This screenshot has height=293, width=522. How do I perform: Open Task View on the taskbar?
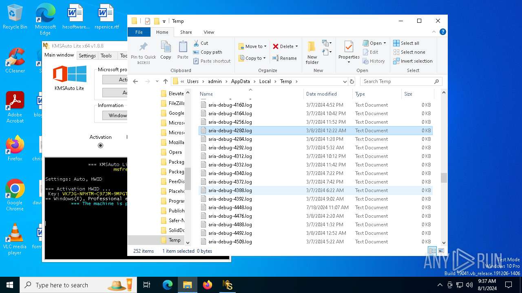pos(147,285)
